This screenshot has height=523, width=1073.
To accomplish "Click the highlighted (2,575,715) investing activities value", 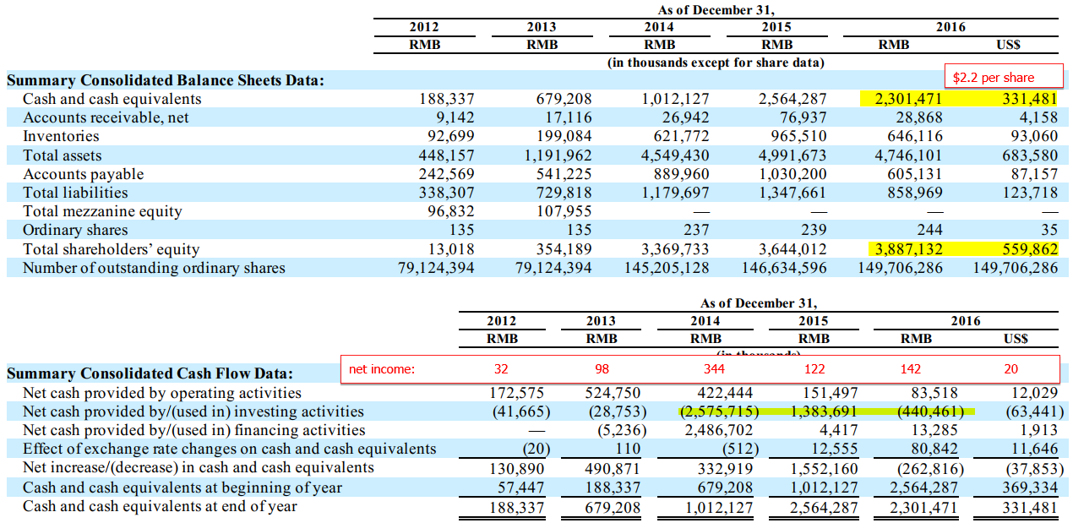I will (x=719, y=411).
